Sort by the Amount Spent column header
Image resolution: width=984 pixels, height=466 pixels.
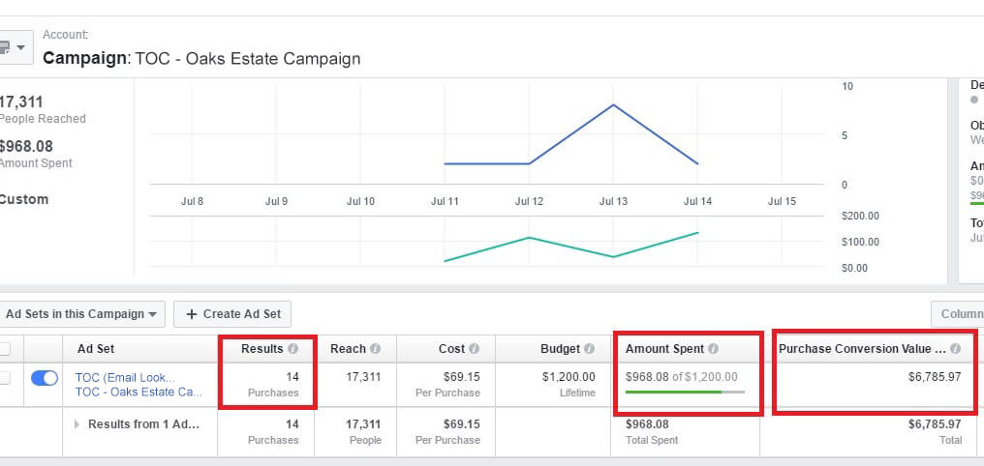coord(664,349)
